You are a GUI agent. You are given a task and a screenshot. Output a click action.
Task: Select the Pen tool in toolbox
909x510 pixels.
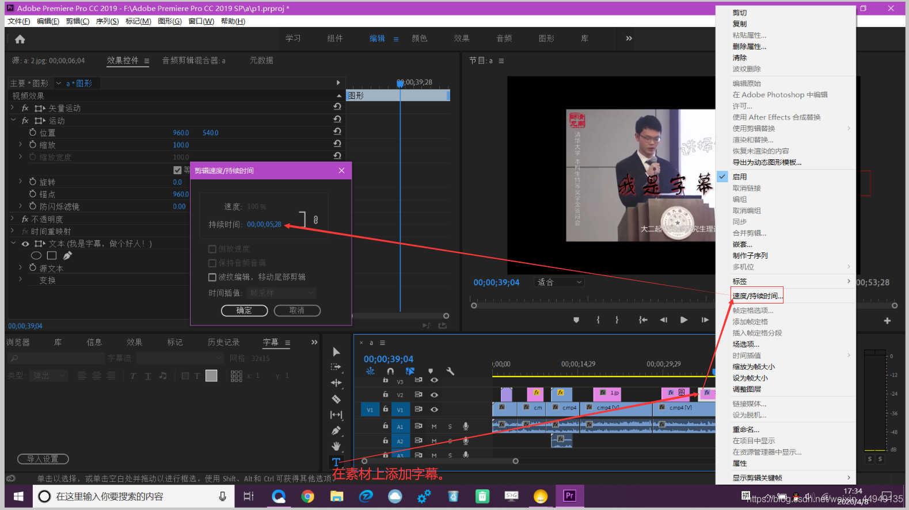(x=336, y=430)
